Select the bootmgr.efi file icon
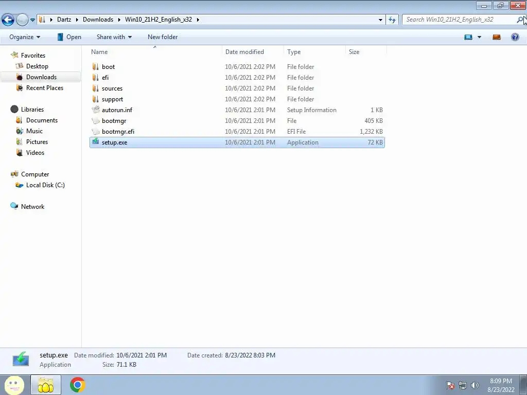This screenshot has width=527, height=395. (x=96, y=131)
